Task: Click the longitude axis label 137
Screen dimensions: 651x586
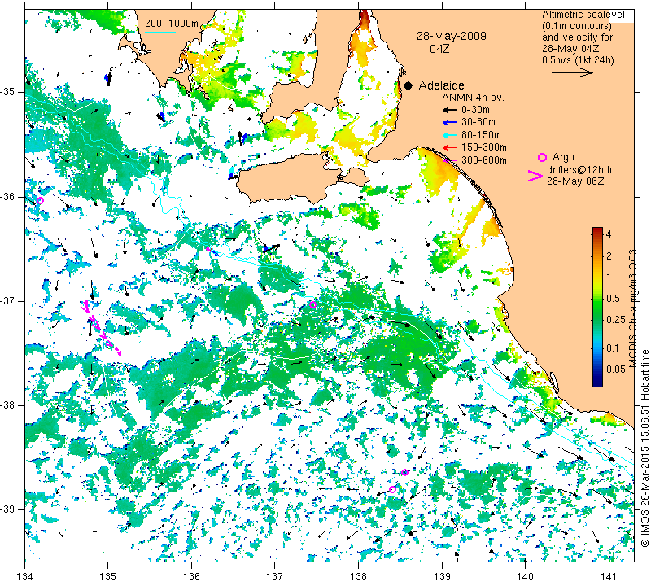Action: tap(275, 576)
